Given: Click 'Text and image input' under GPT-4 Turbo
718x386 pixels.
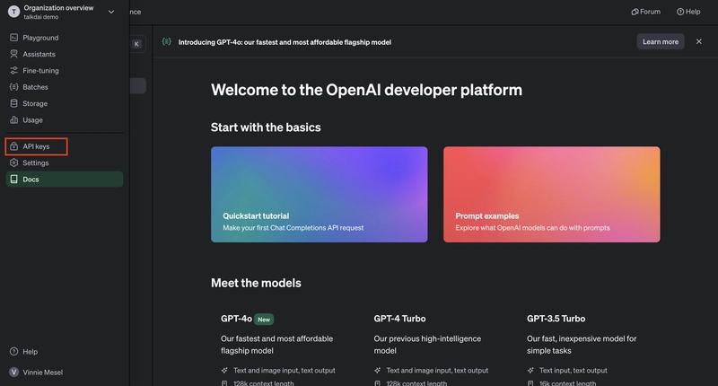Looking at the screenshot, I should coord(437,371).
